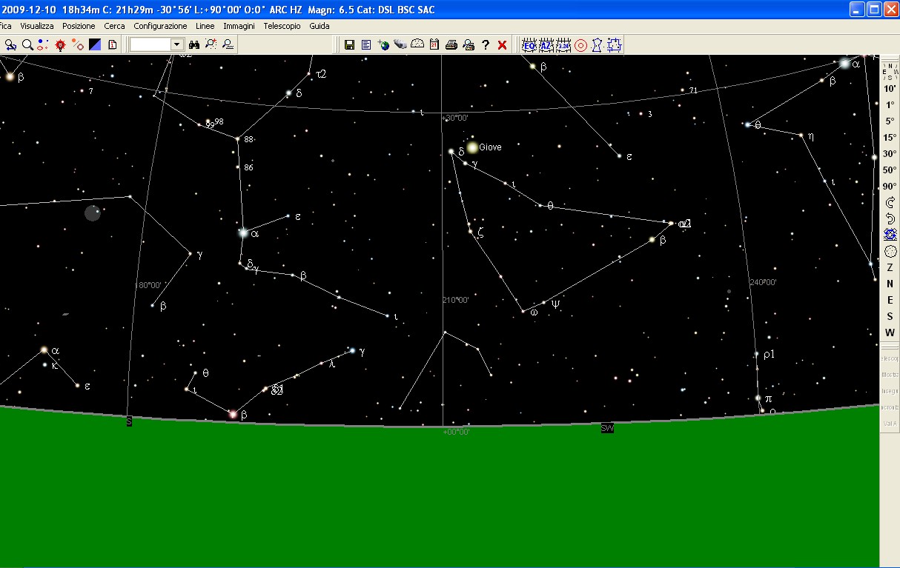Viewport: 900px width, 568px height.
Task: Set field of view to 10'
Action: coord(890,89)
